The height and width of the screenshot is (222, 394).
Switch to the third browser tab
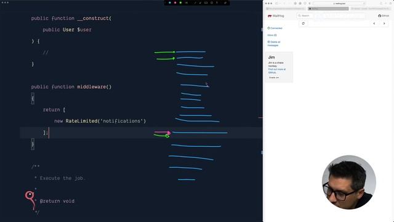click(371, 9)
